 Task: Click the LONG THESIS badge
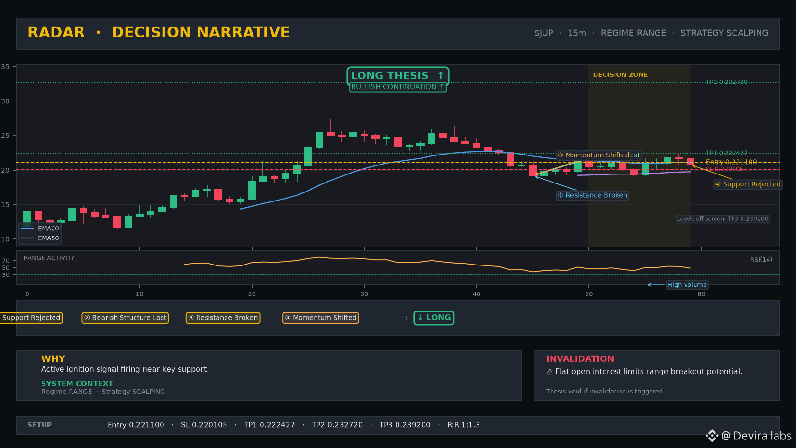398,75
